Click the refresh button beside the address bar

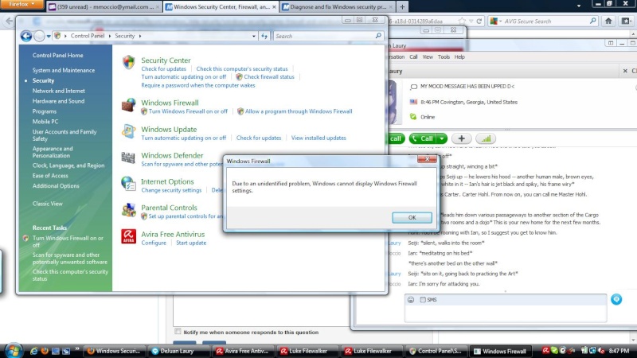pos(264,36)
